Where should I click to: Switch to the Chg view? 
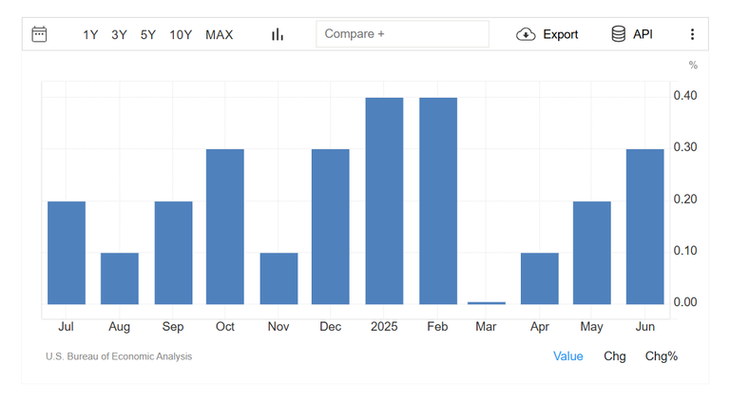tap(615, 356)
